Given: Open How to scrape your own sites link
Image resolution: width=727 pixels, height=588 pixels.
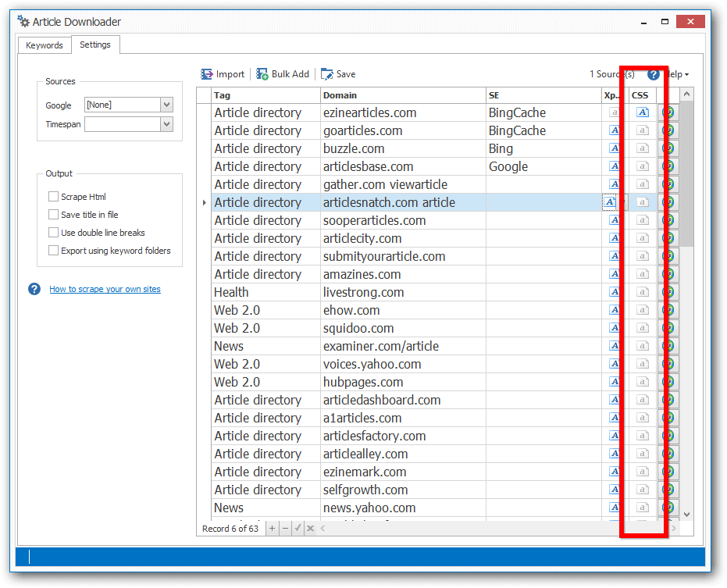Looking at the screenshot, I should (x=105, y=289).
